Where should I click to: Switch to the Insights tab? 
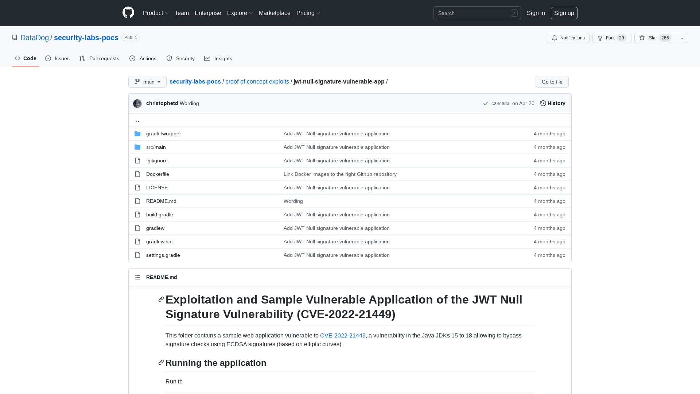(x=218, y=58)
